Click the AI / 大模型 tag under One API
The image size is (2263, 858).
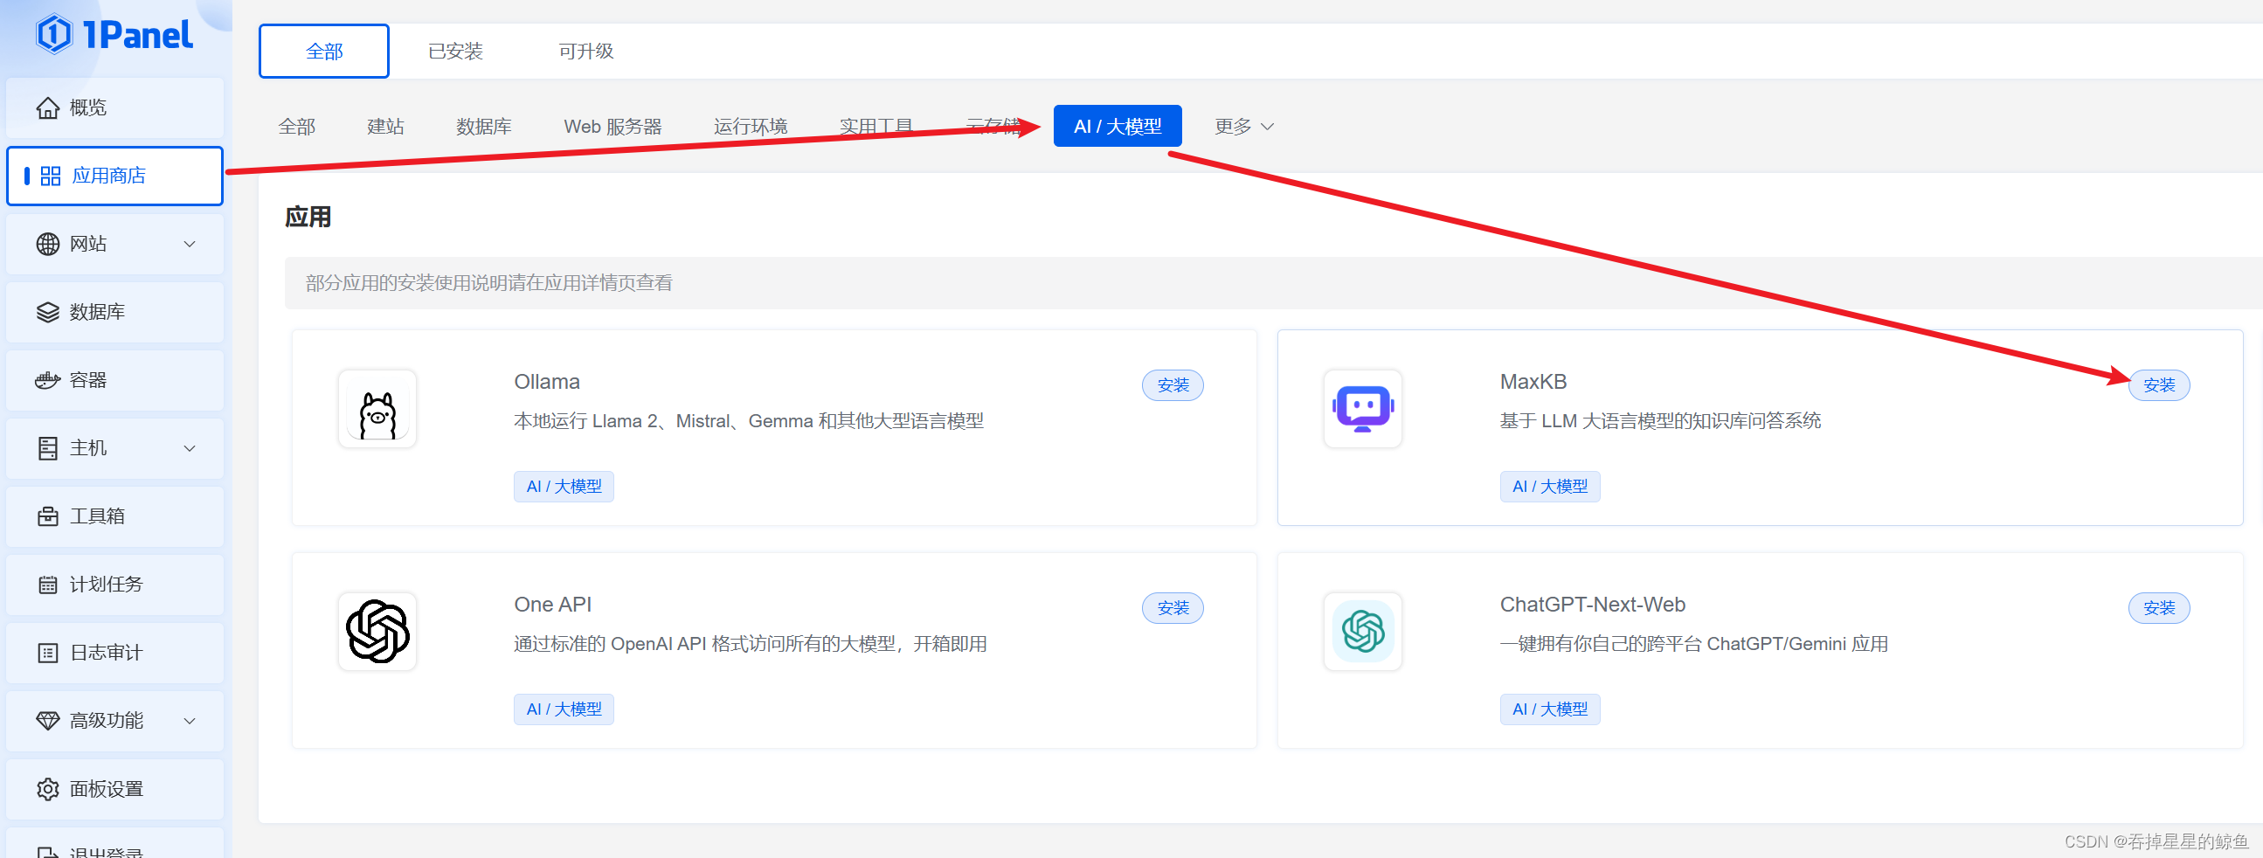point(564,709)
